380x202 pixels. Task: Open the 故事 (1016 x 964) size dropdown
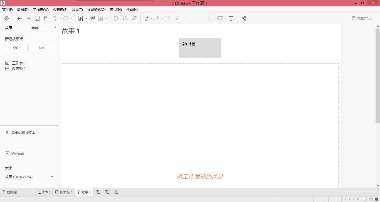pyautogui.click(x=29, y=177)
